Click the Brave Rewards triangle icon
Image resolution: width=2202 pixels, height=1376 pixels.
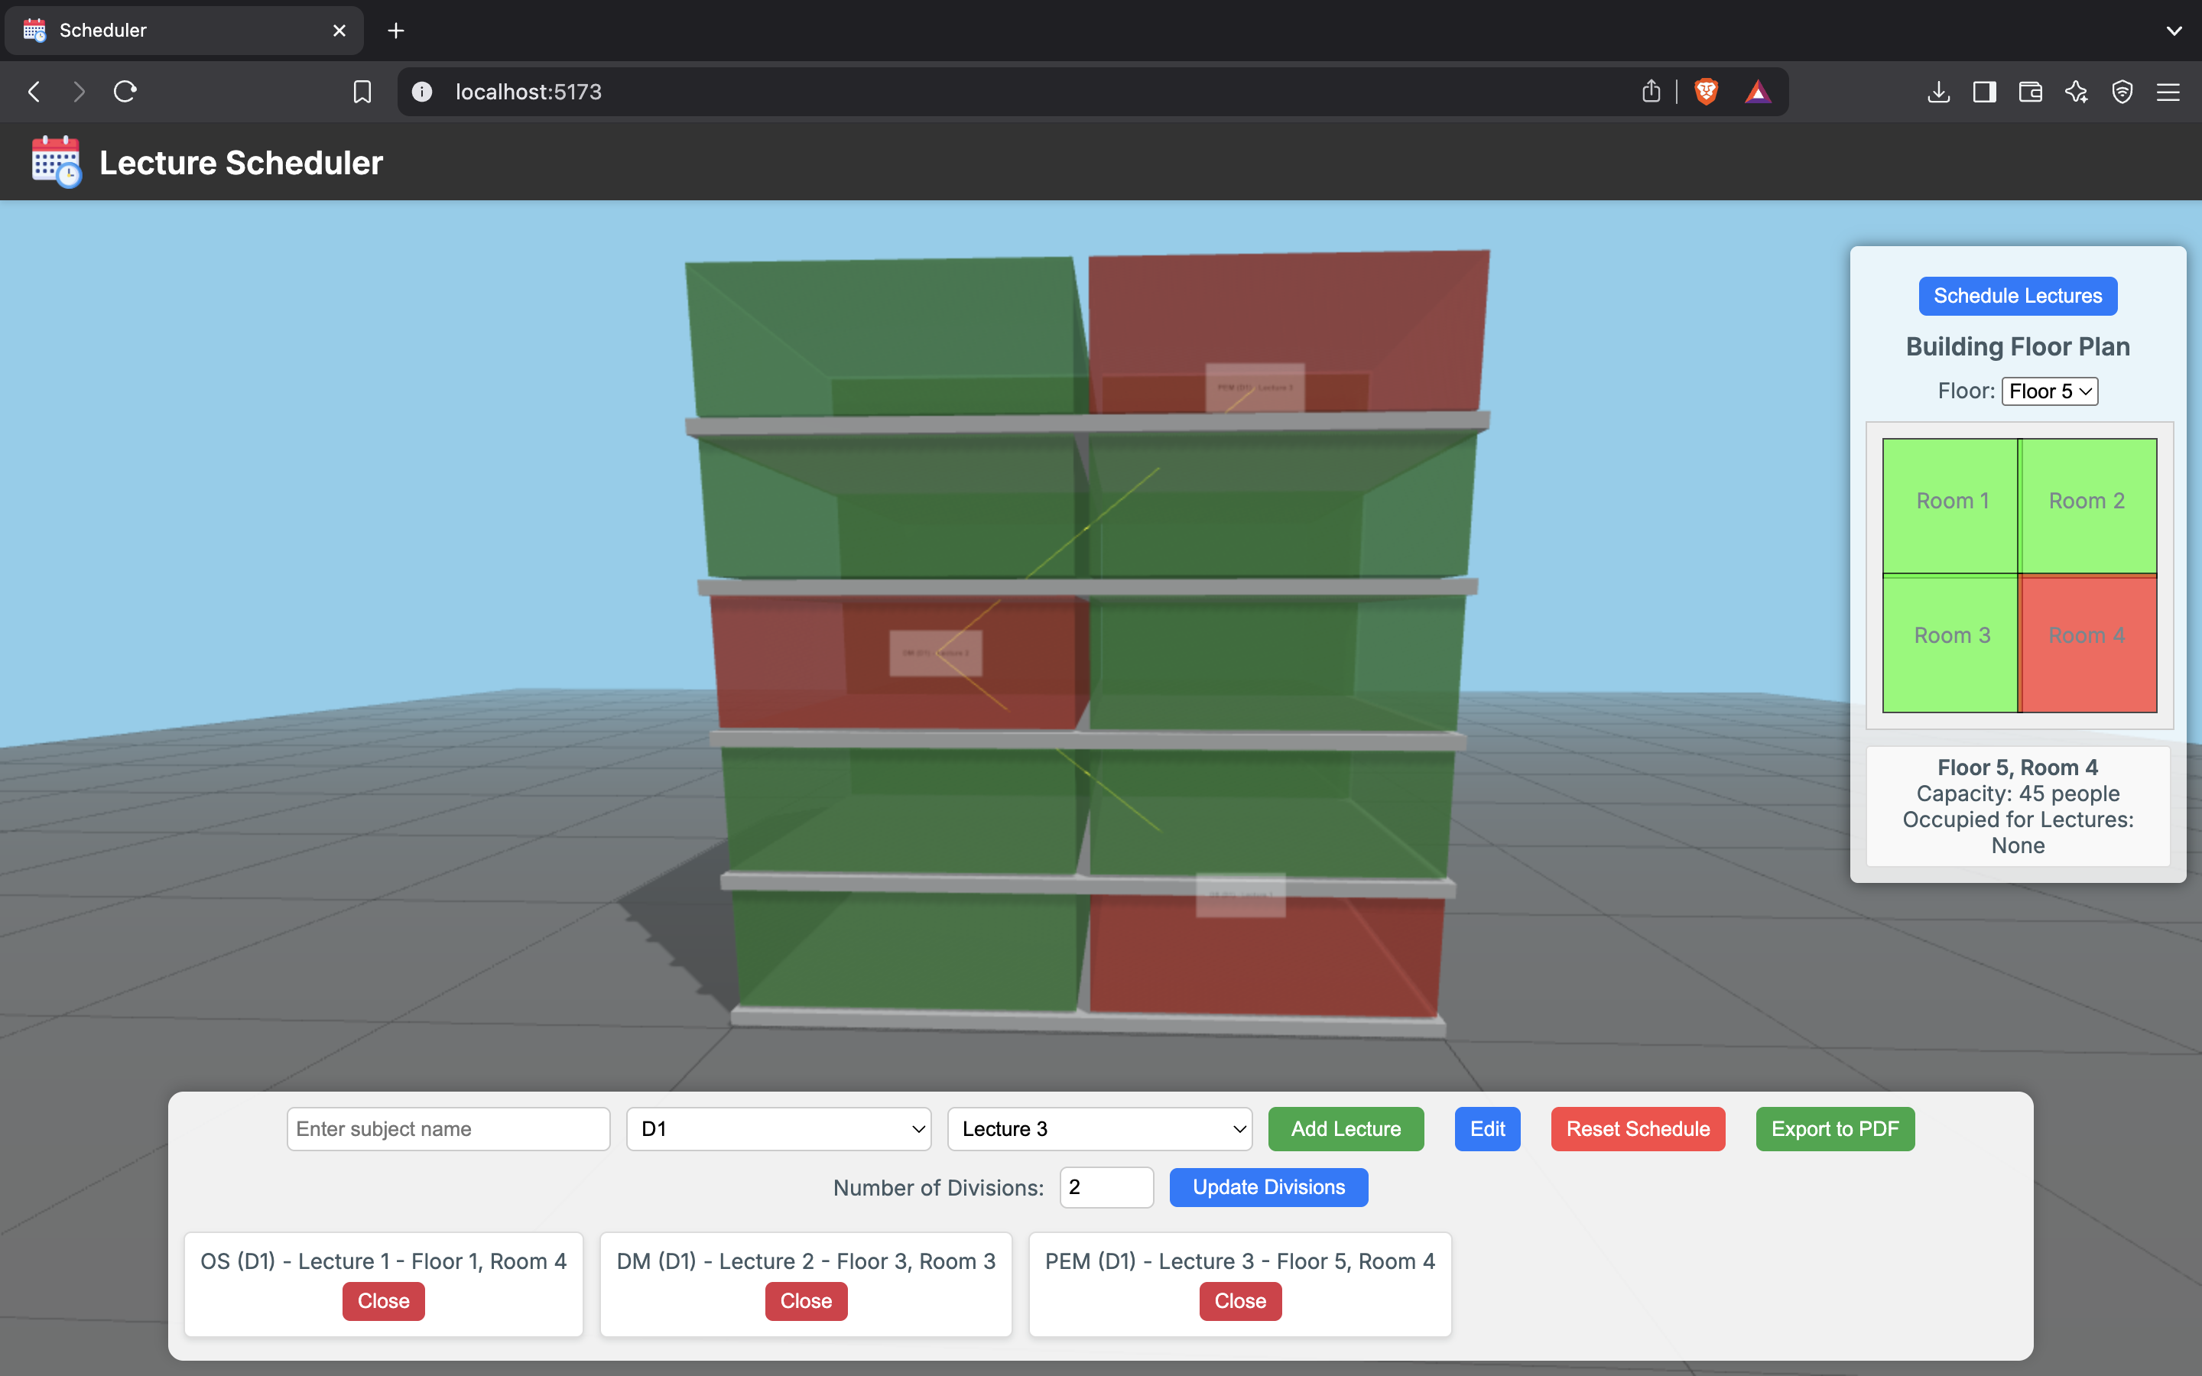tap(1758, 91)
